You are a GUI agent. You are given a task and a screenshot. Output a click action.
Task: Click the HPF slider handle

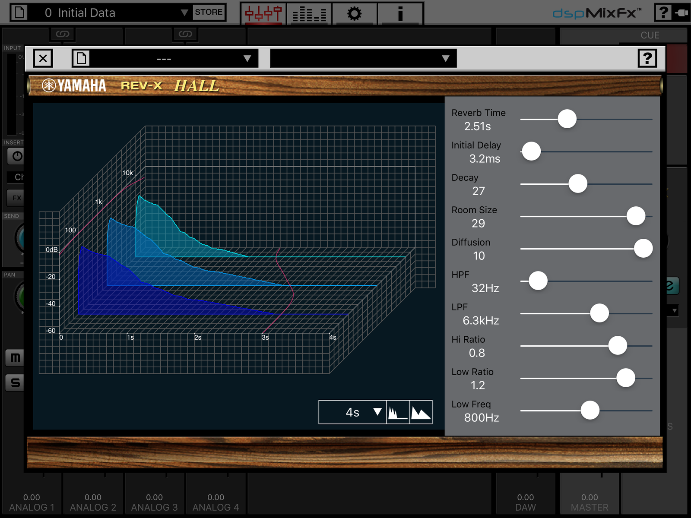pos(538,281)
